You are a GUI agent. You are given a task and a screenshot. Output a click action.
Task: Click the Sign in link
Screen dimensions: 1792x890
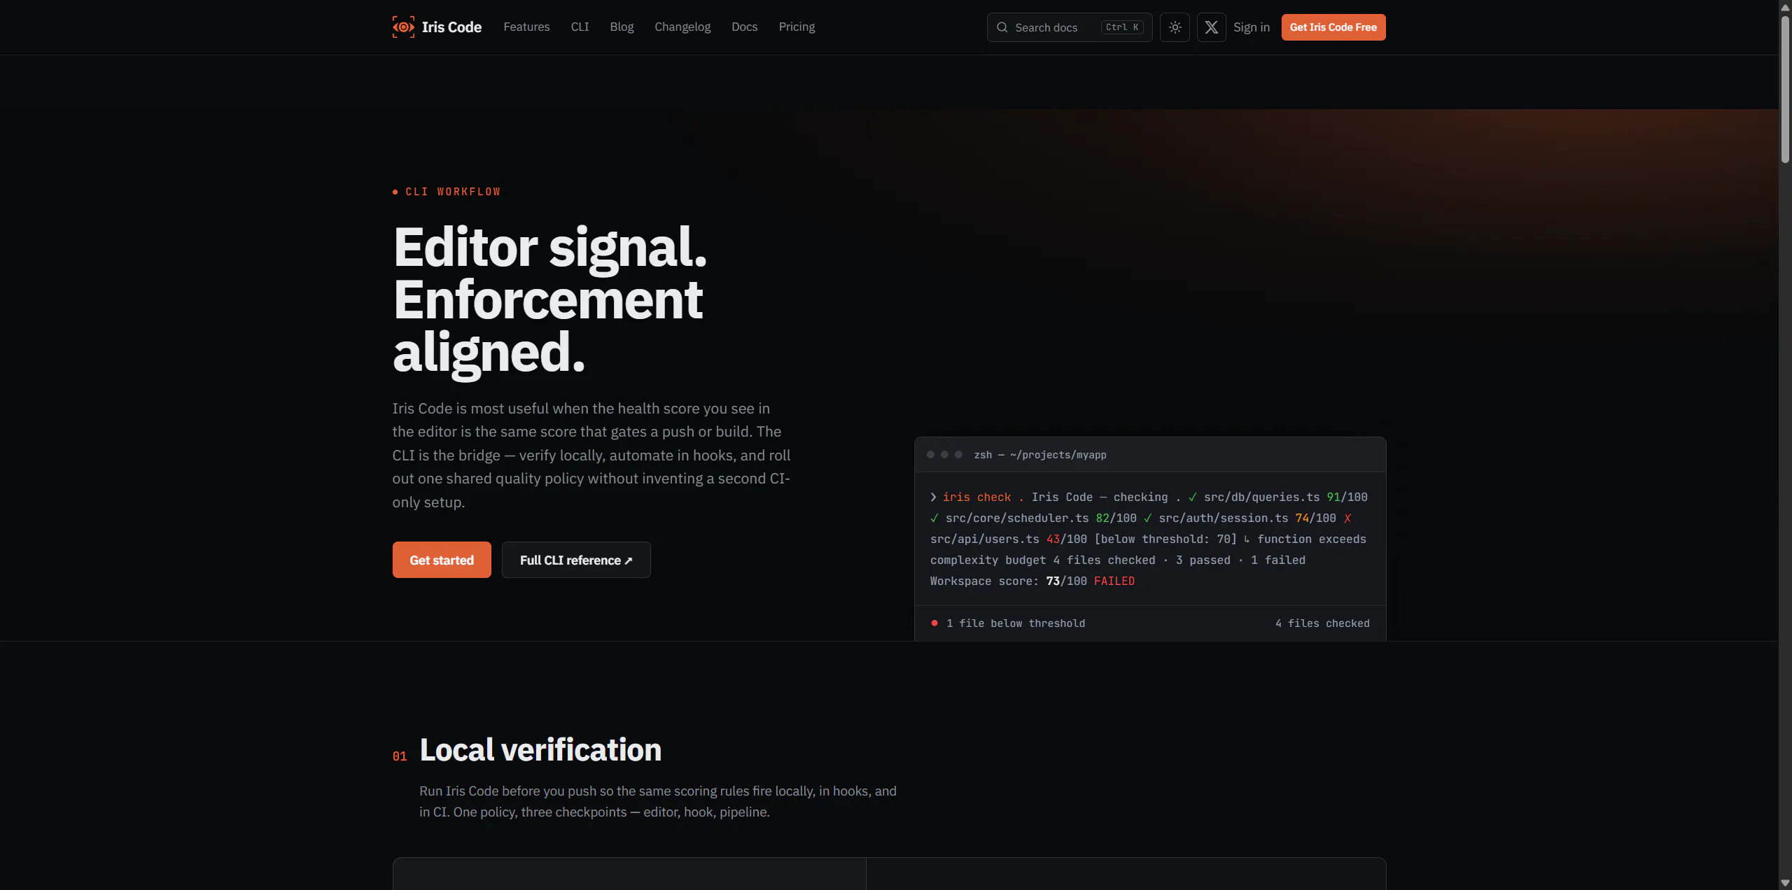tap(1251, 27)
